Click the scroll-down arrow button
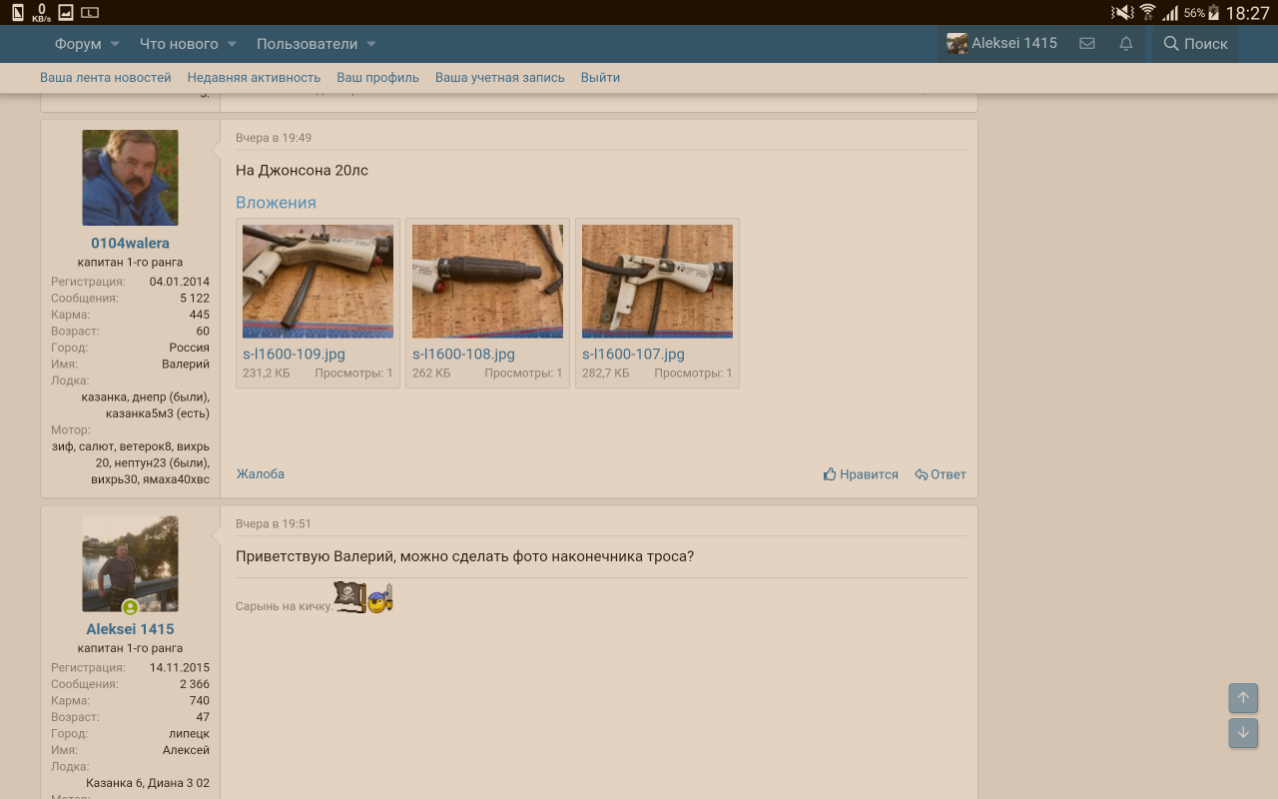This screenshot has height=799, width=1278. (1243, 732)
